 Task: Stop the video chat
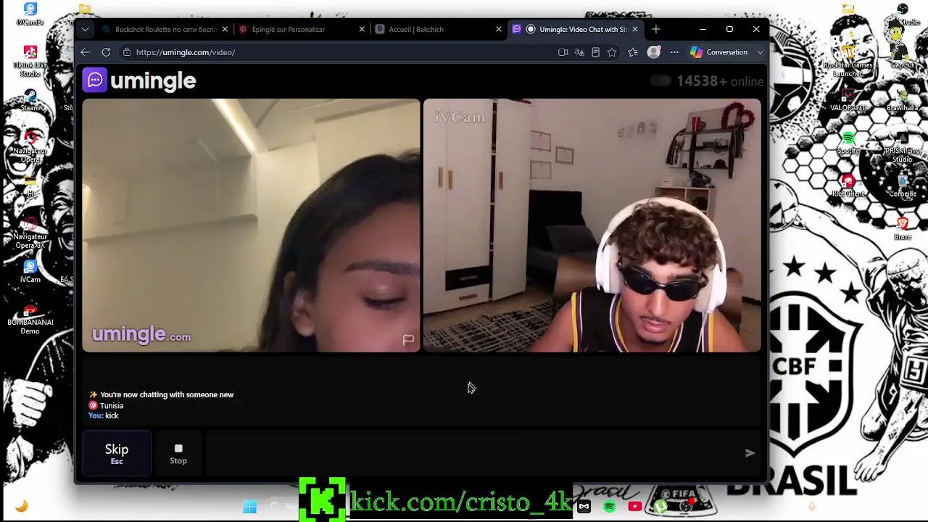[178, 453]
